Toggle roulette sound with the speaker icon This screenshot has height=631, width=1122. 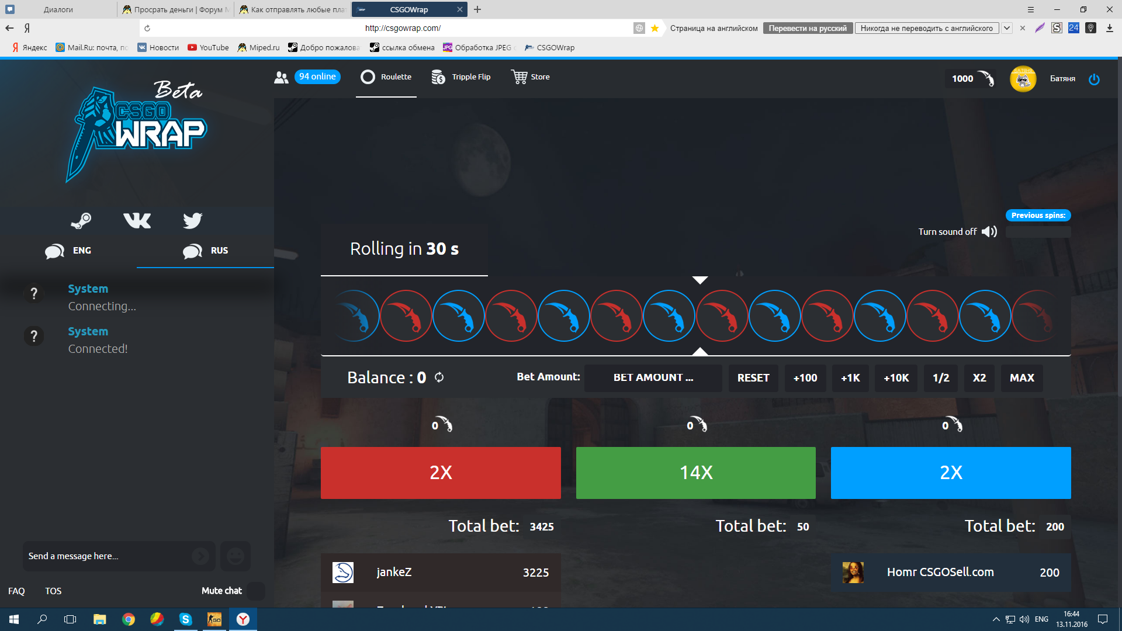tap(989, 231)
